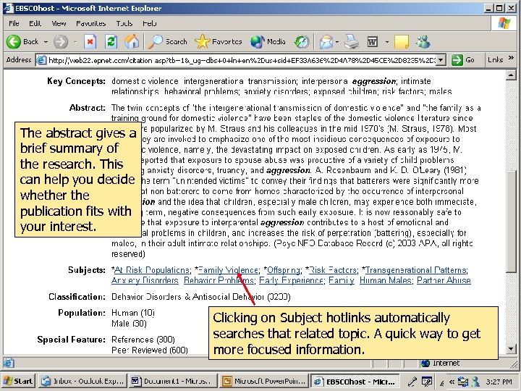Switch to Document1 - Microsoft Word taskbar button

coord(173,381)
